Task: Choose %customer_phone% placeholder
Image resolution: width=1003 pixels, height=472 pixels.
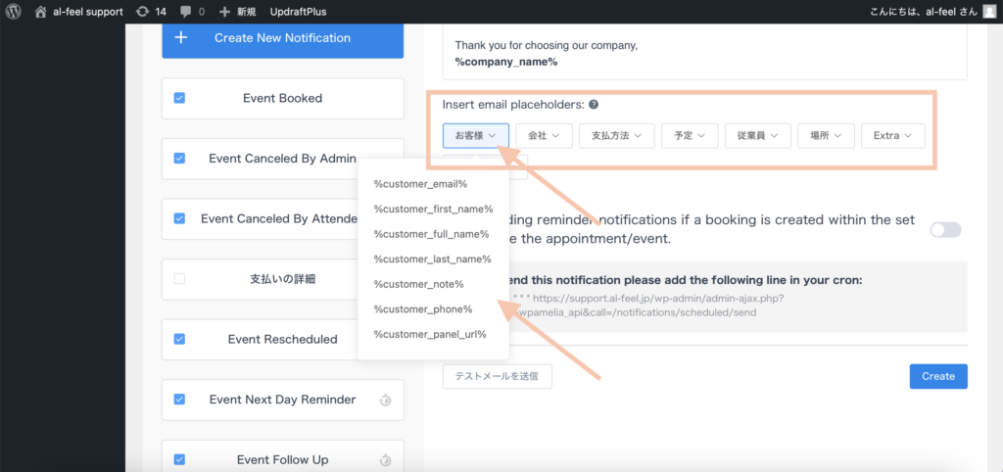Action: coord(423,308)
